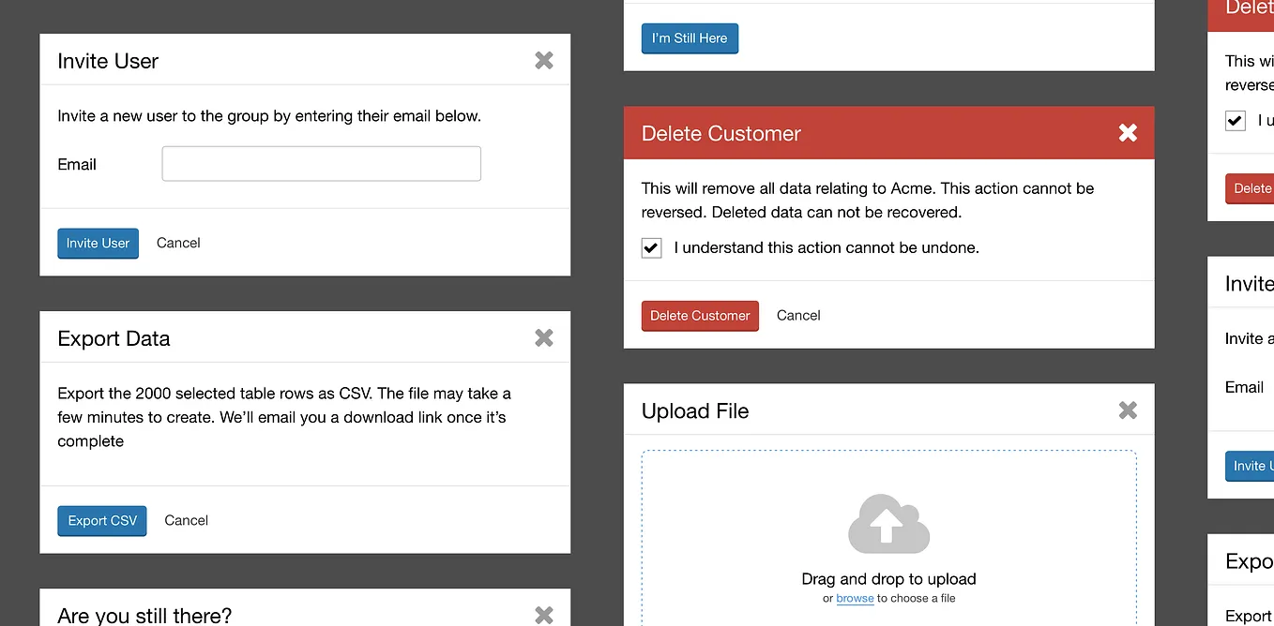Close the Delete Customer dialog
The image size is (1274, 626).
pyautogui.click(x=1128, y=133)
